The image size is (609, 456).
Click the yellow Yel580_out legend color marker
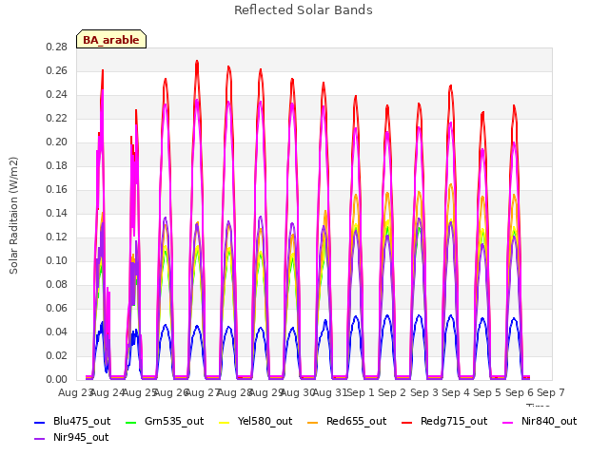pyautogui.click(x=225, y=422)
